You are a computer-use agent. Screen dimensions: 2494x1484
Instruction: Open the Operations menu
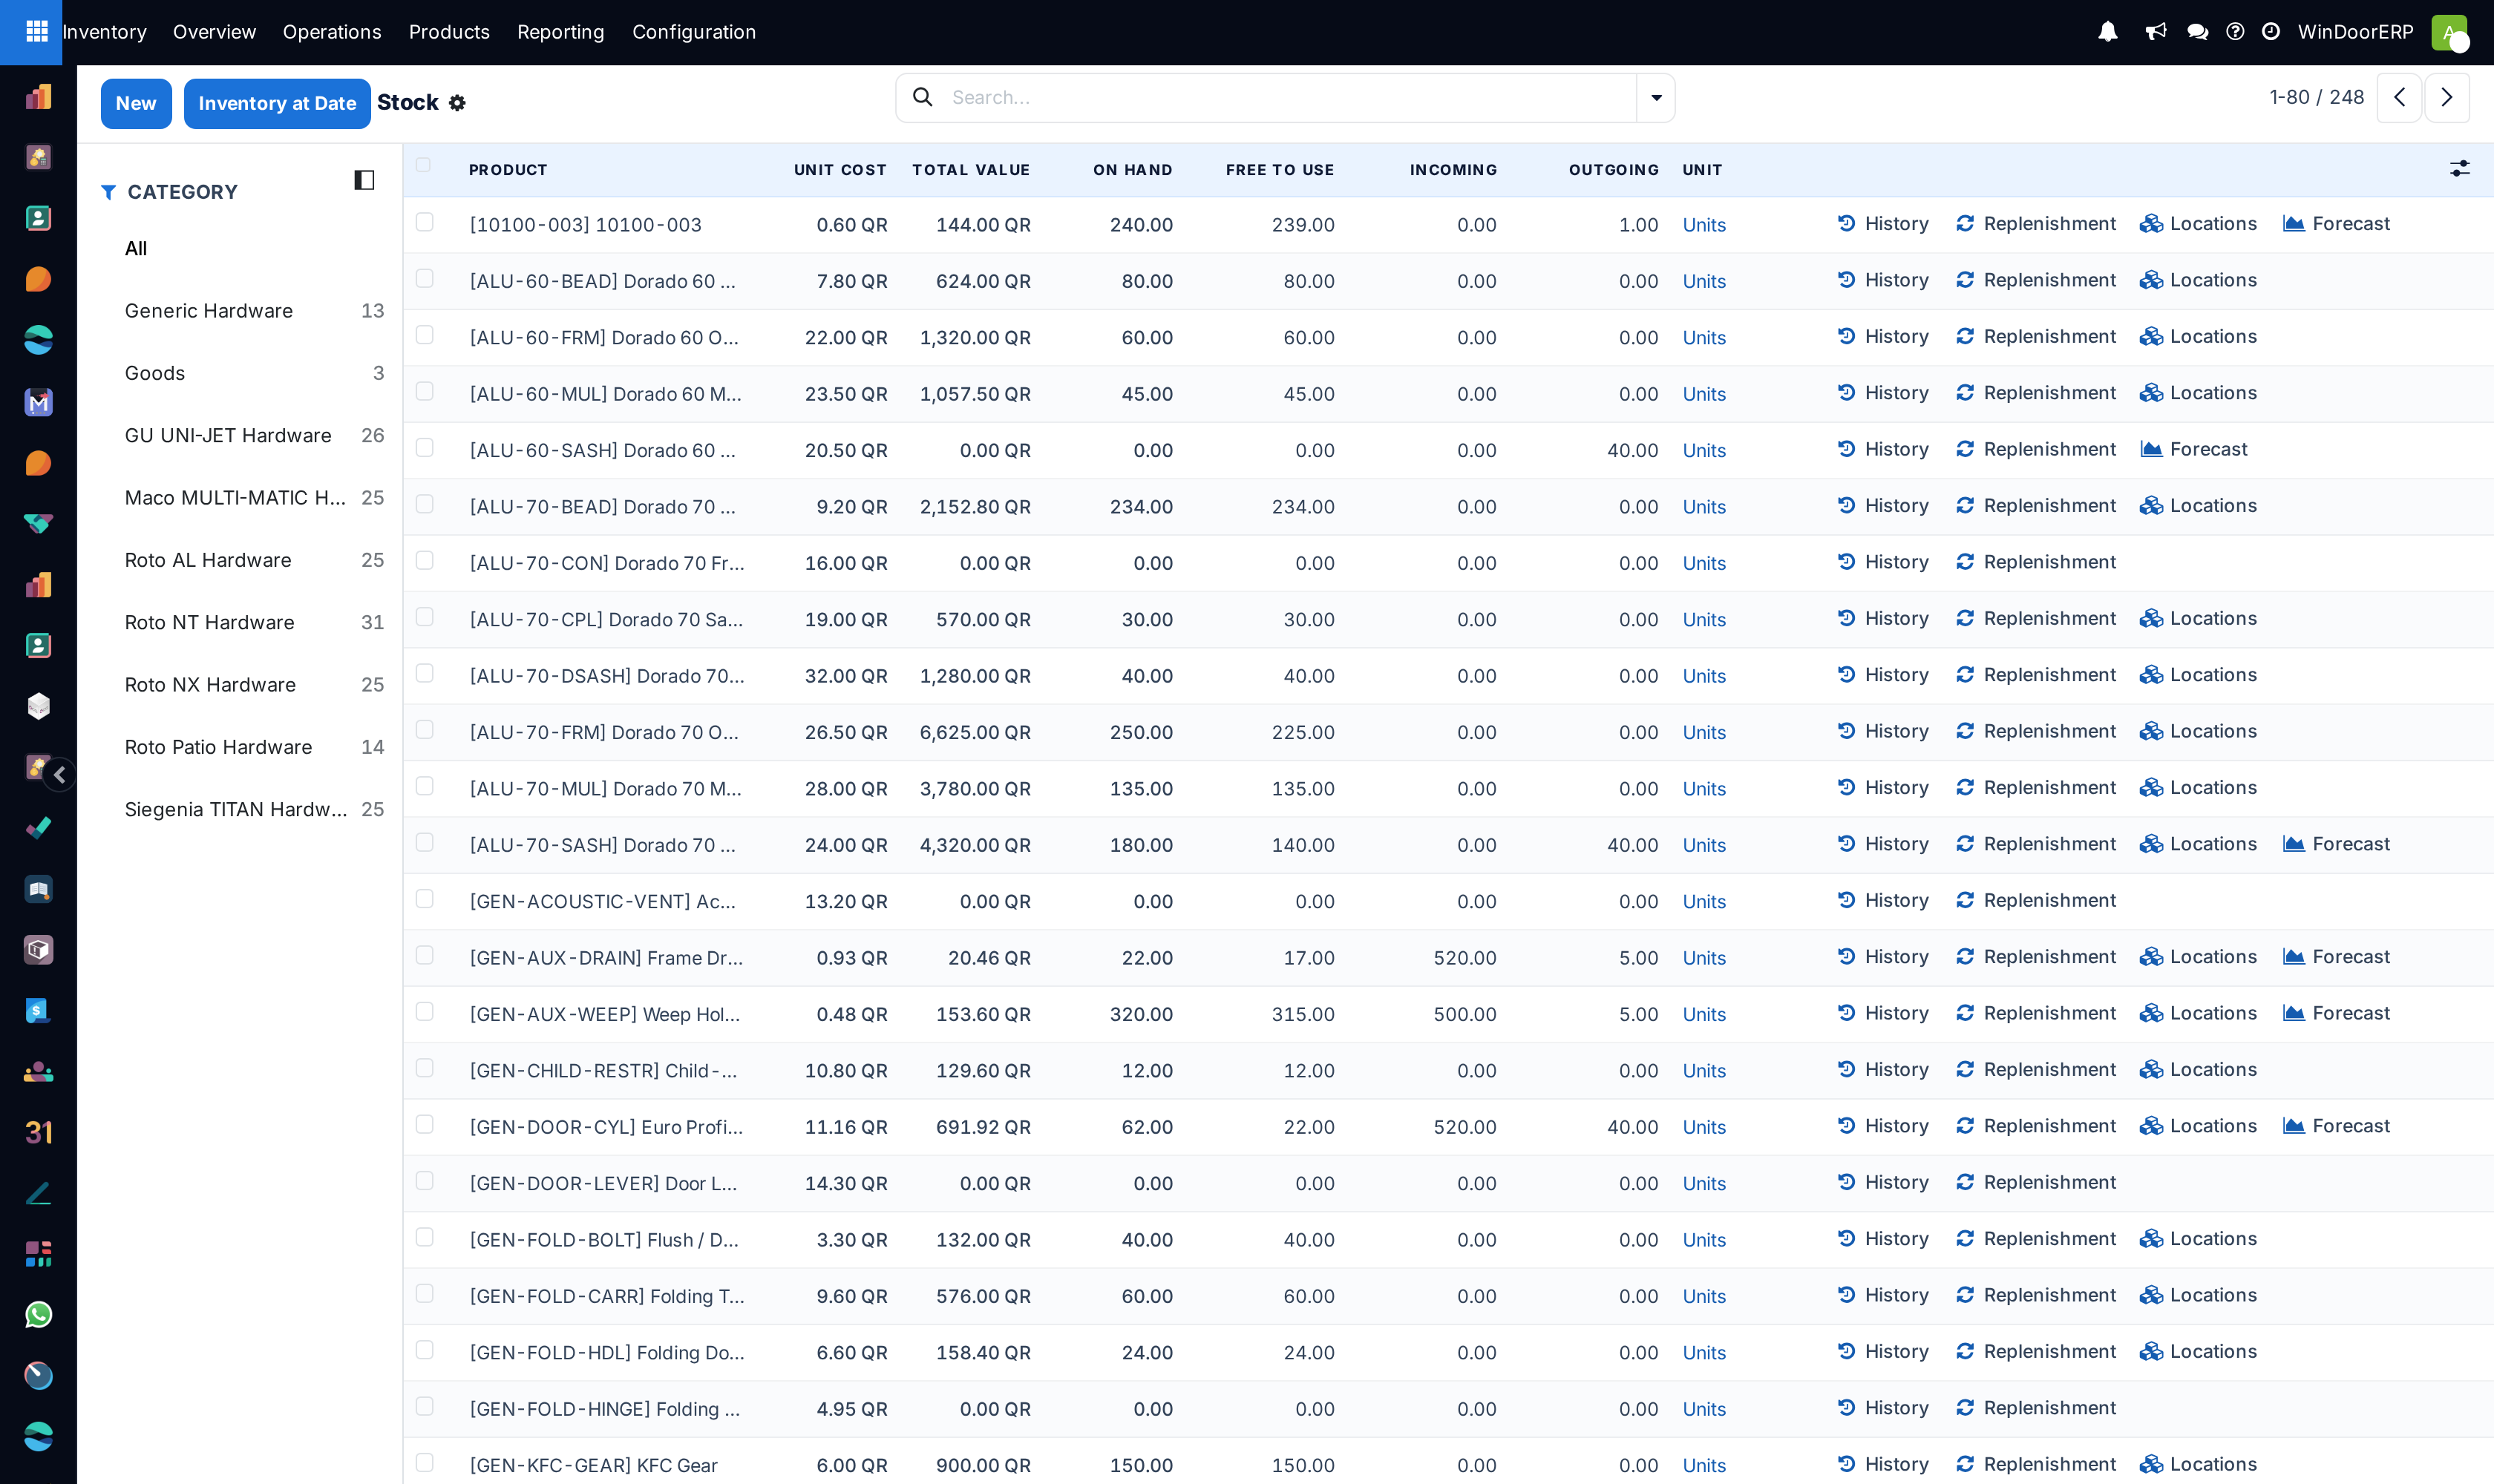332,32
